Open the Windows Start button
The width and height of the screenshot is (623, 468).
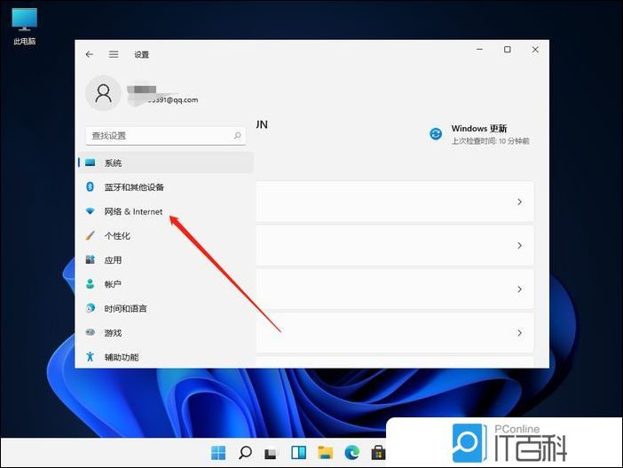(x=218, y=453)
